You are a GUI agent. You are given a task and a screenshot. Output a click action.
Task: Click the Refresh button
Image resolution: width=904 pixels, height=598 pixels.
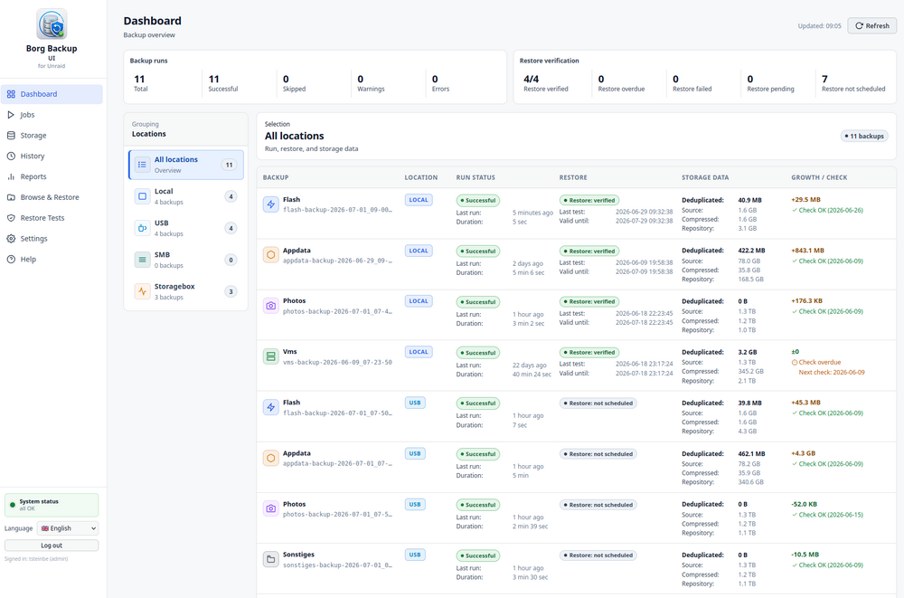pyautogui.click(x=871, y=26)
